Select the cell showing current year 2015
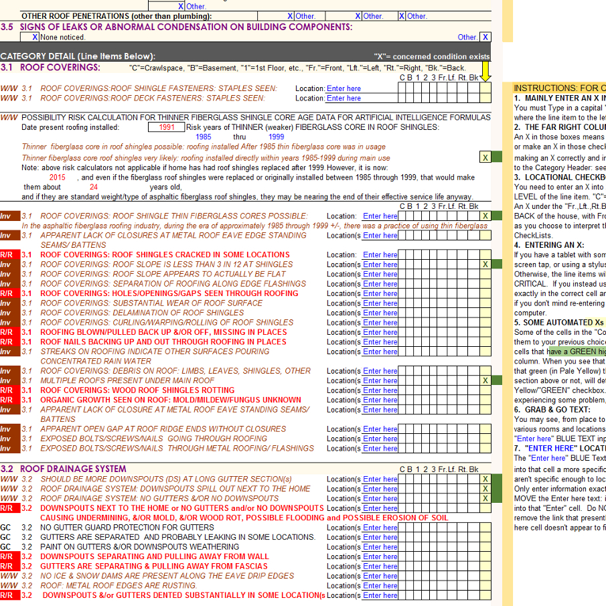 [57, 177]
